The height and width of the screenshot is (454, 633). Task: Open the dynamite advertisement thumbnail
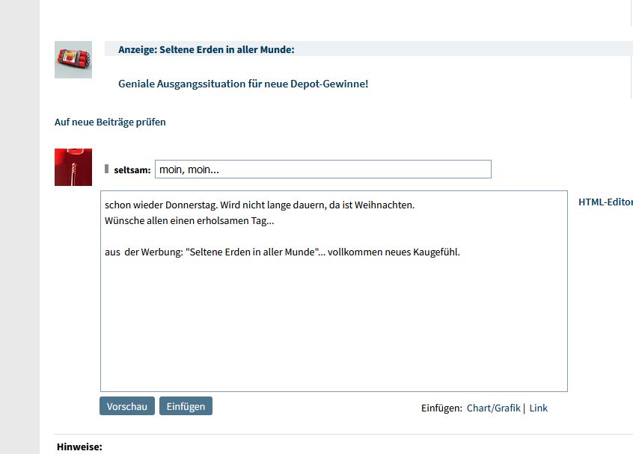pos(73,60)
